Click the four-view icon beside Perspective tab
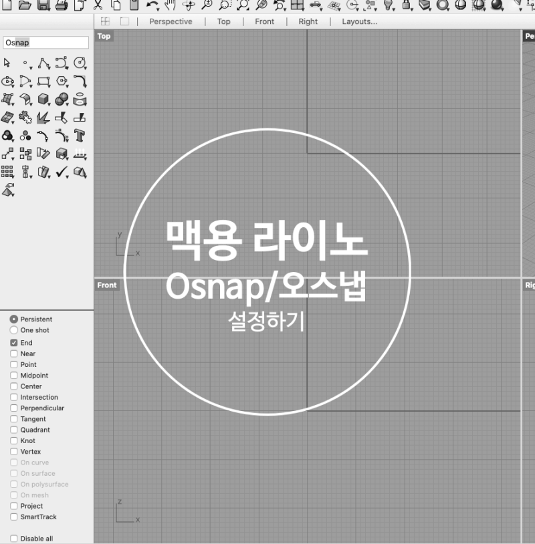 coord(105,21)
